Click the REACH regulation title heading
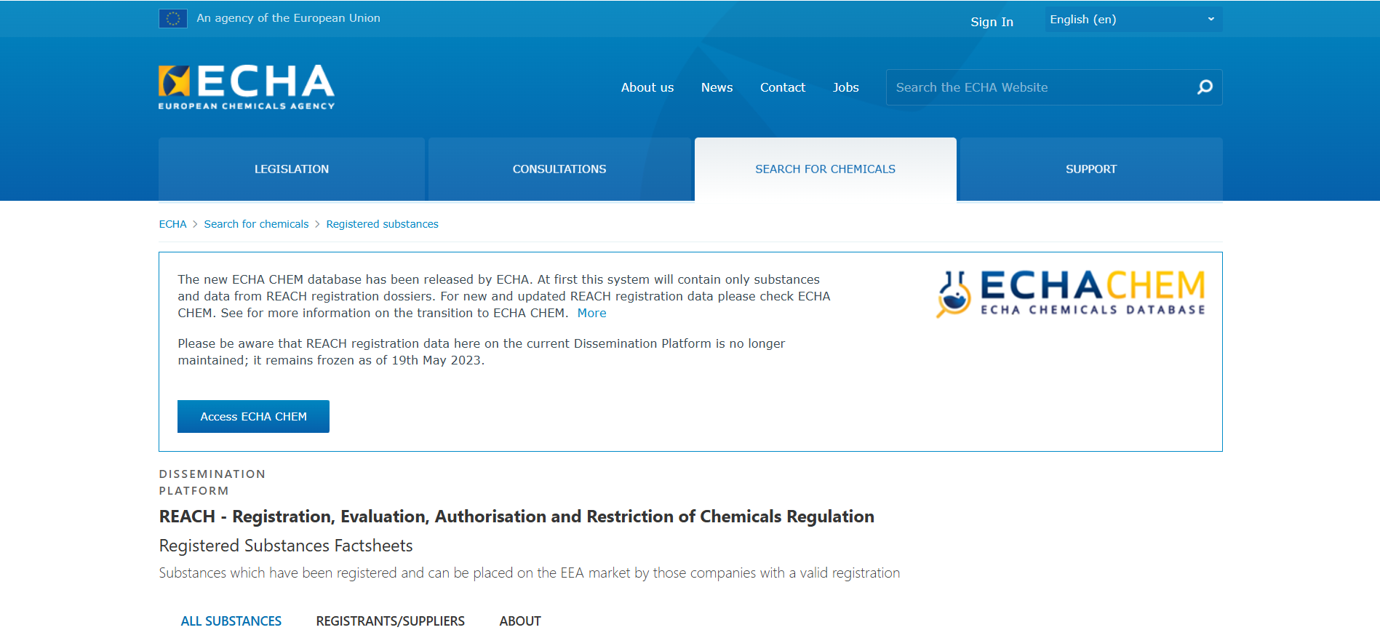The width and height of the screenshot is (1380, 630). point(516,517)
